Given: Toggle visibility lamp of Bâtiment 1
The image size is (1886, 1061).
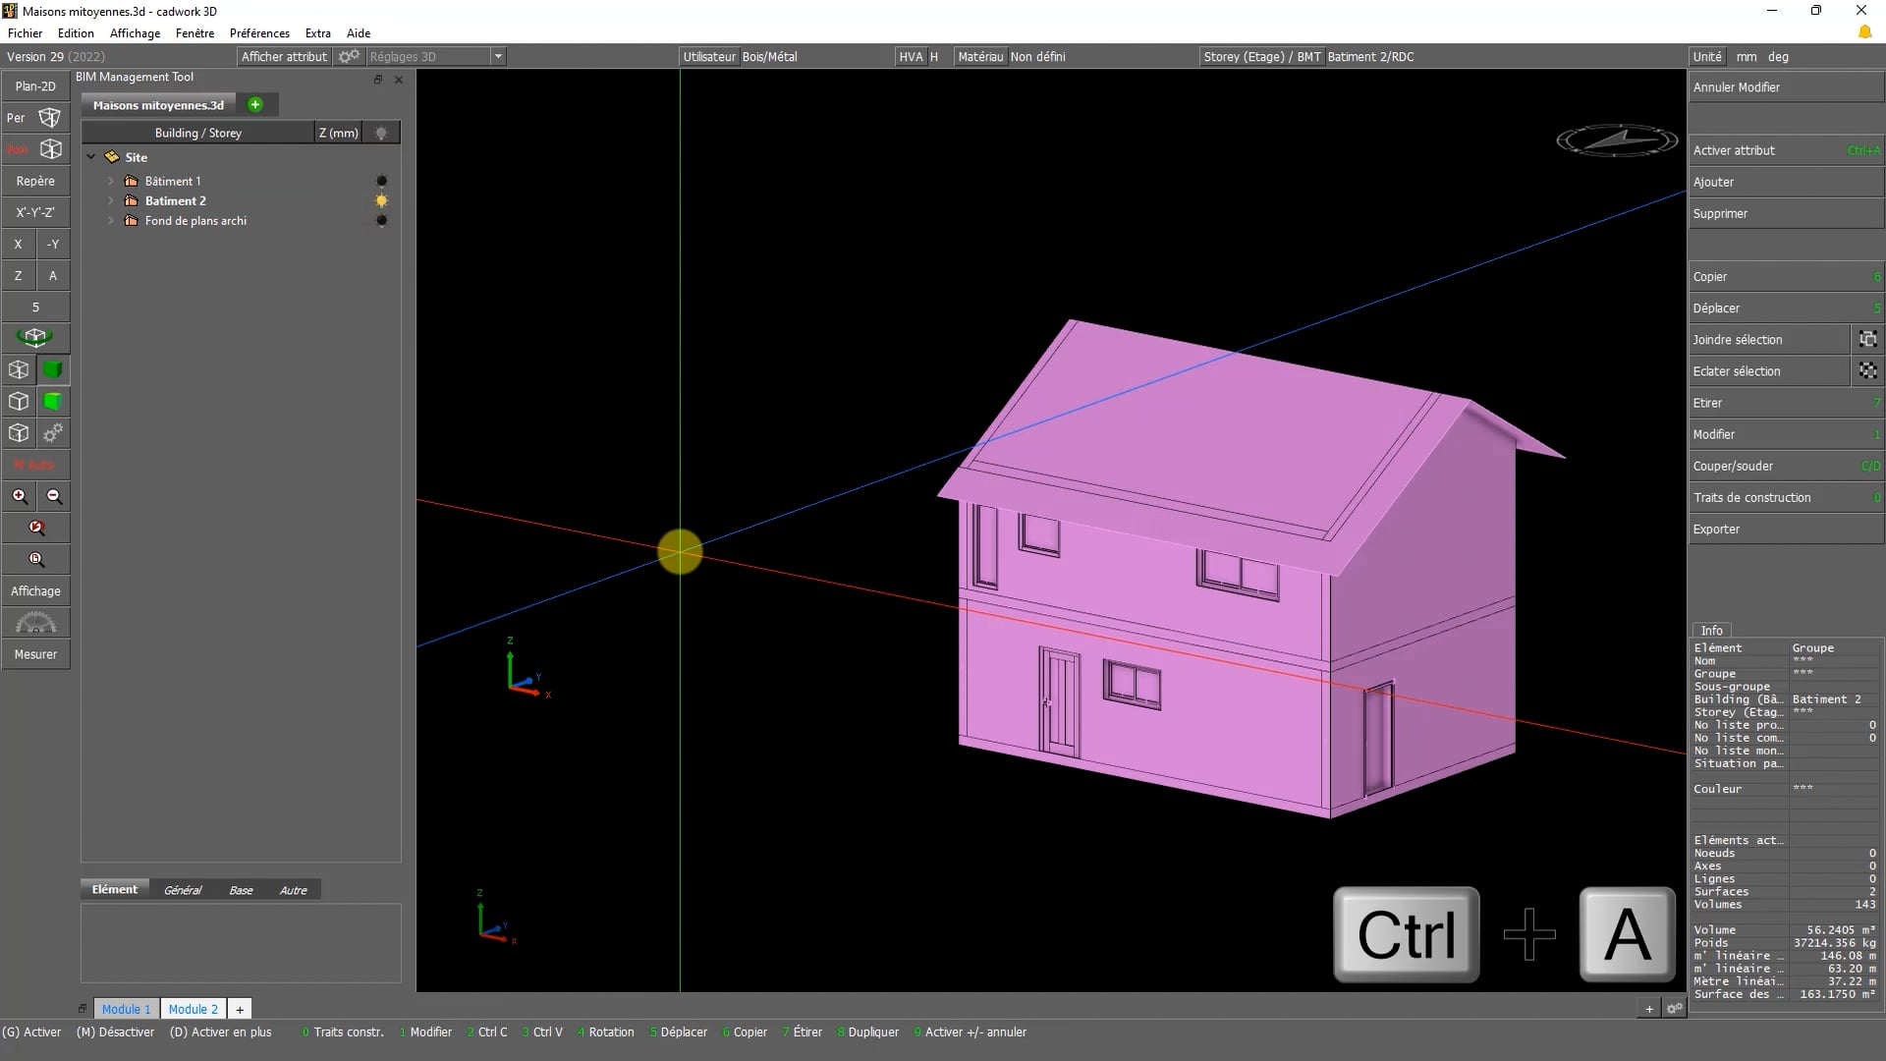Looking at the screenshot, I should [381, 180].
